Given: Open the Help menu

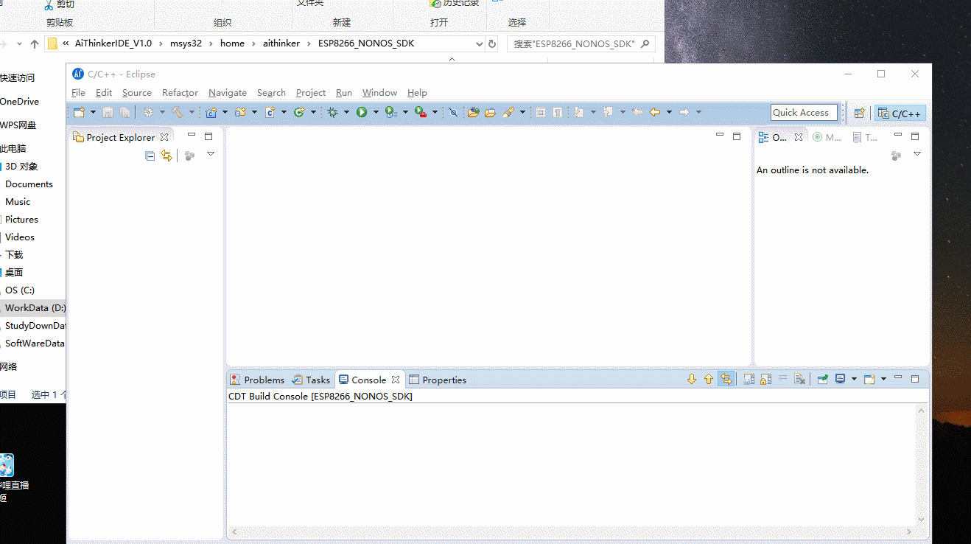Looking at the screenshot, I should (417, 92).
